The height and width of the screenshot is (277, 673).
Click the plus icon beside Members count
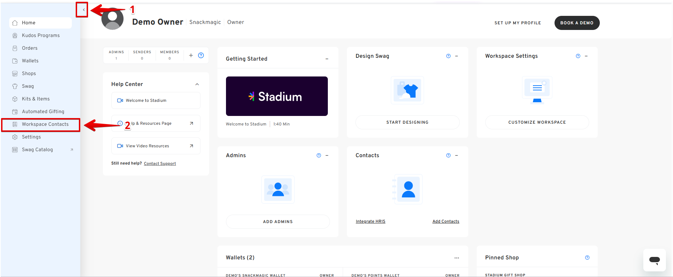tap(191, 55)
